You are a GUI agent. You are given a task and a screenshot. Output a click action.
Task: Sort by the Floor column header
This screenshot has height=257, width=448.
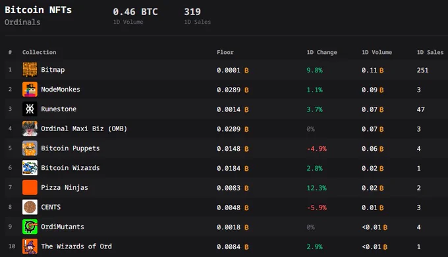225,52
